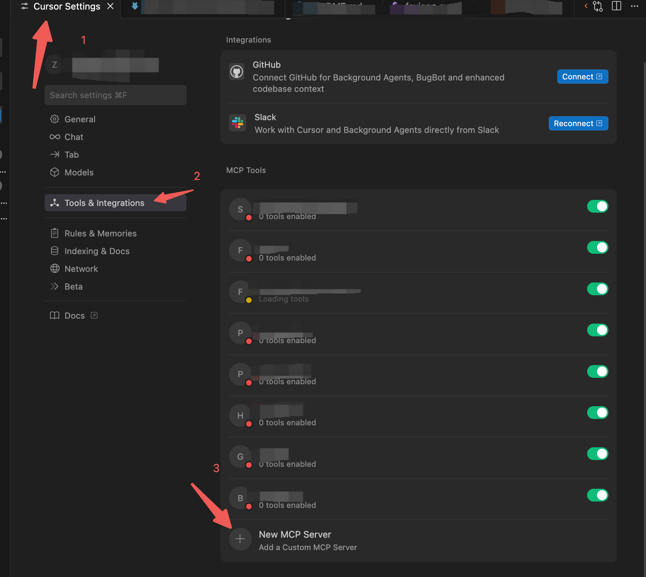Click the Cursor Settings sliders icon

tap(24, 6)
